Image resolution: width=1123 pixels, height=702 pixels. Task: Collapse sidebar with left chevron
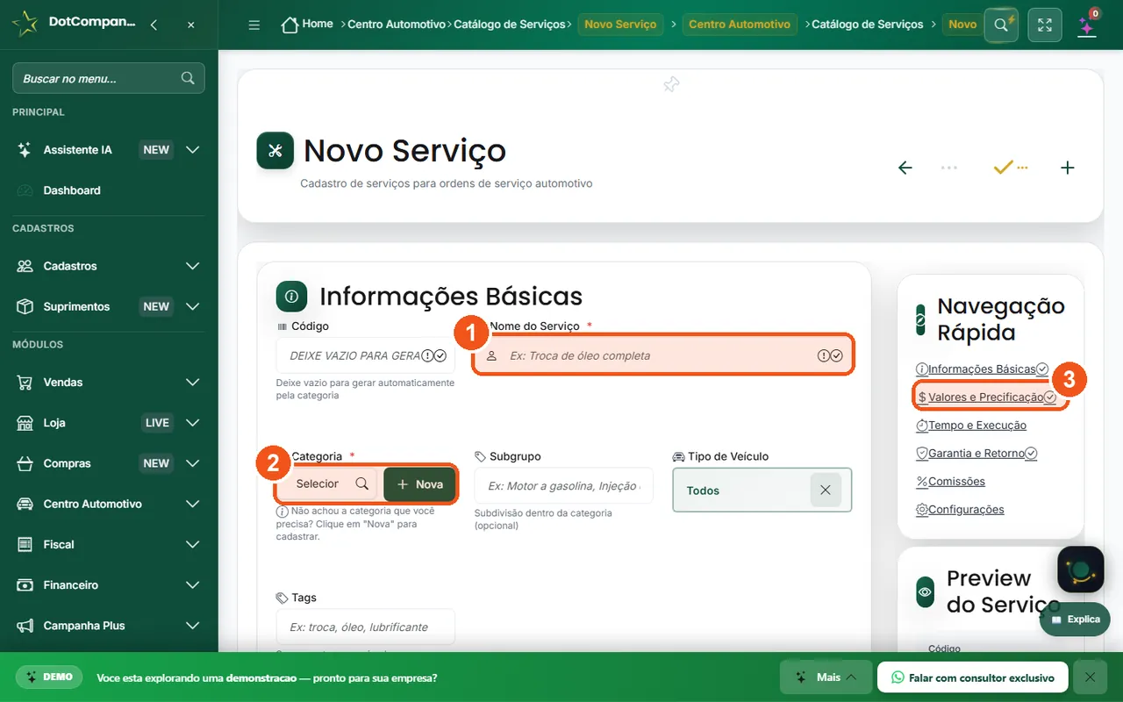154,25
